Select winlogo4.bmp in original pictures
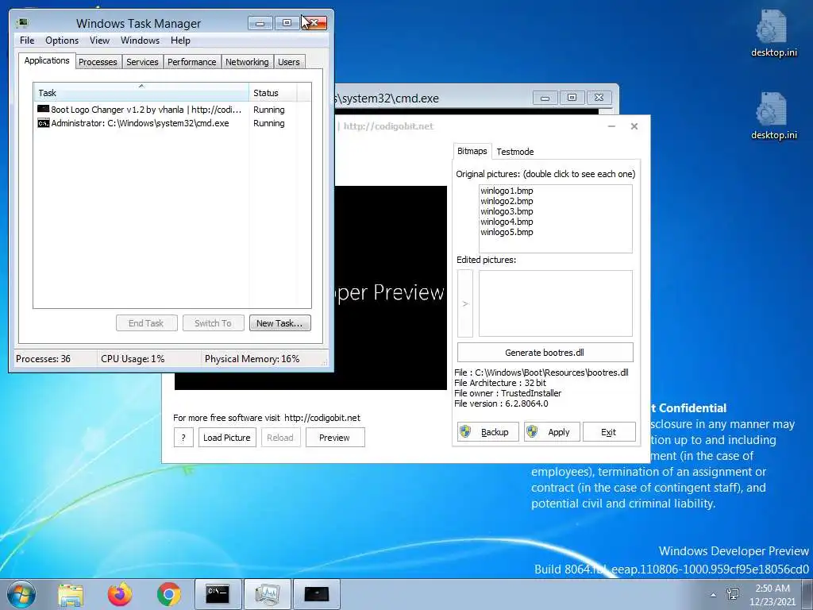The image size is (813, 610). pyautogui.click(x=507, y=222)
